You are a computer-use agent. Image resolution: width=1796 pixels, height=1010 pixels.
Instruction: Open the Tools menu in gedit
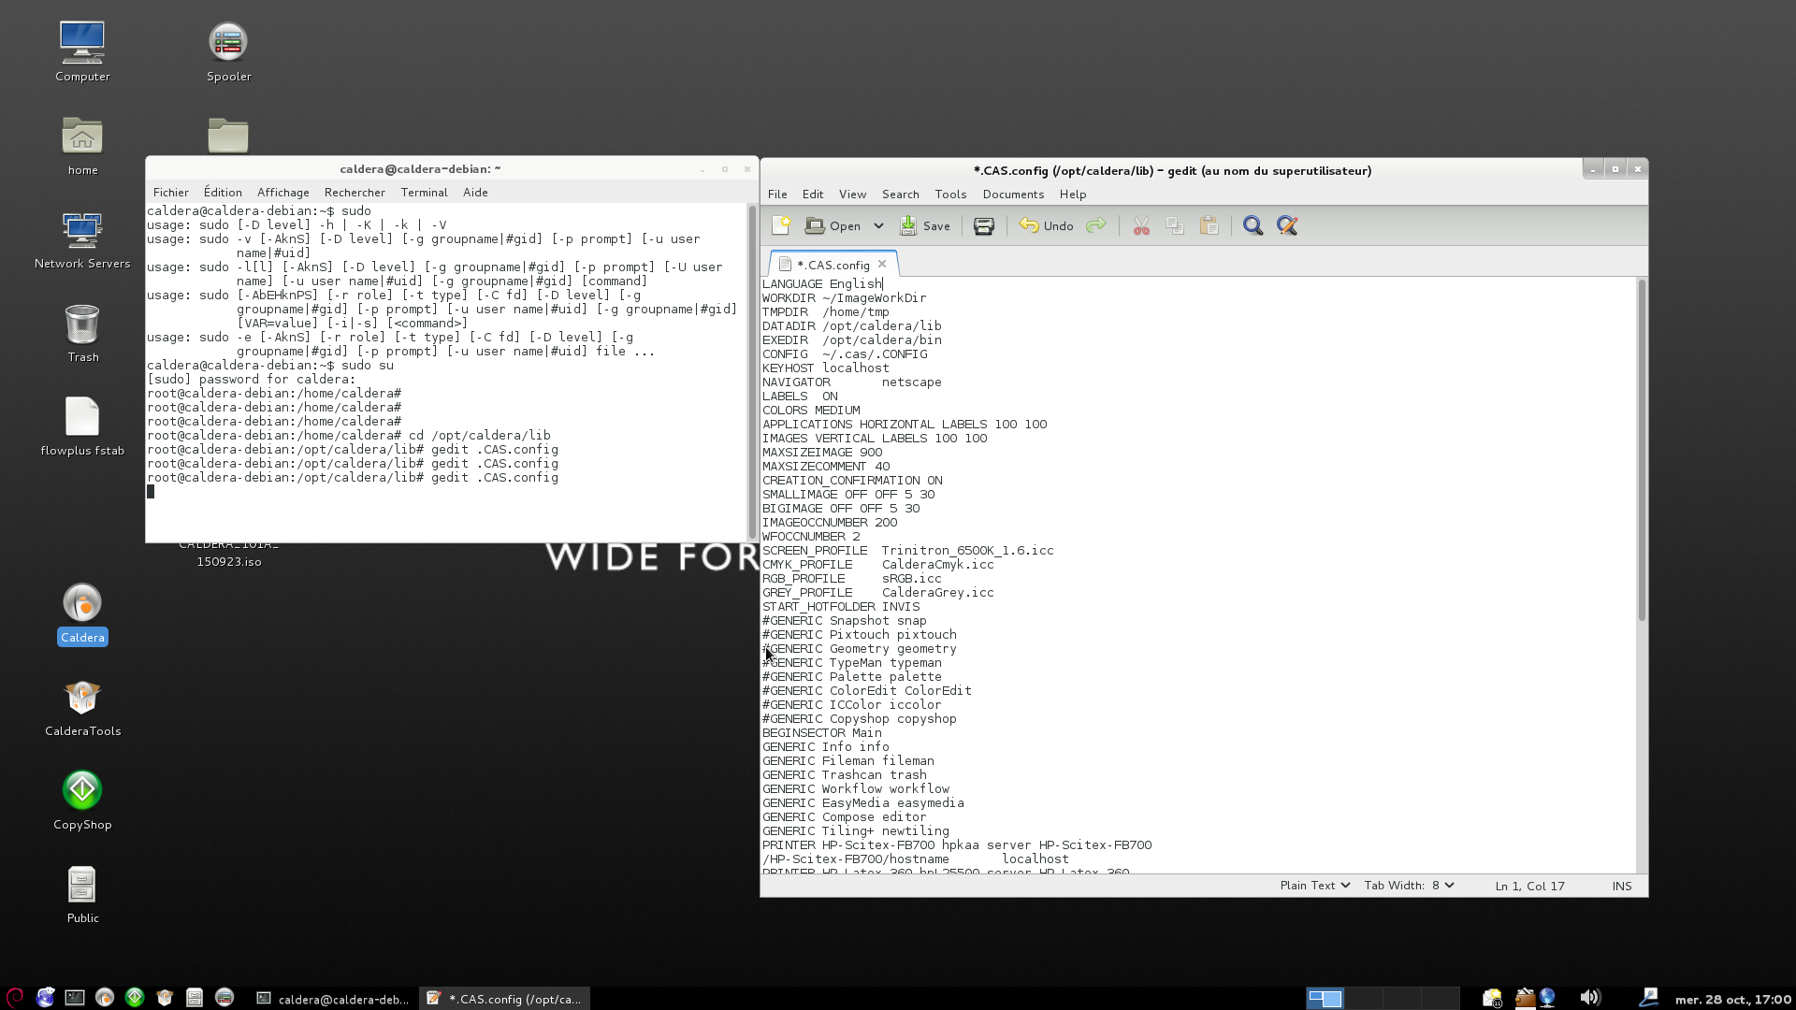[x=949, y=195]
